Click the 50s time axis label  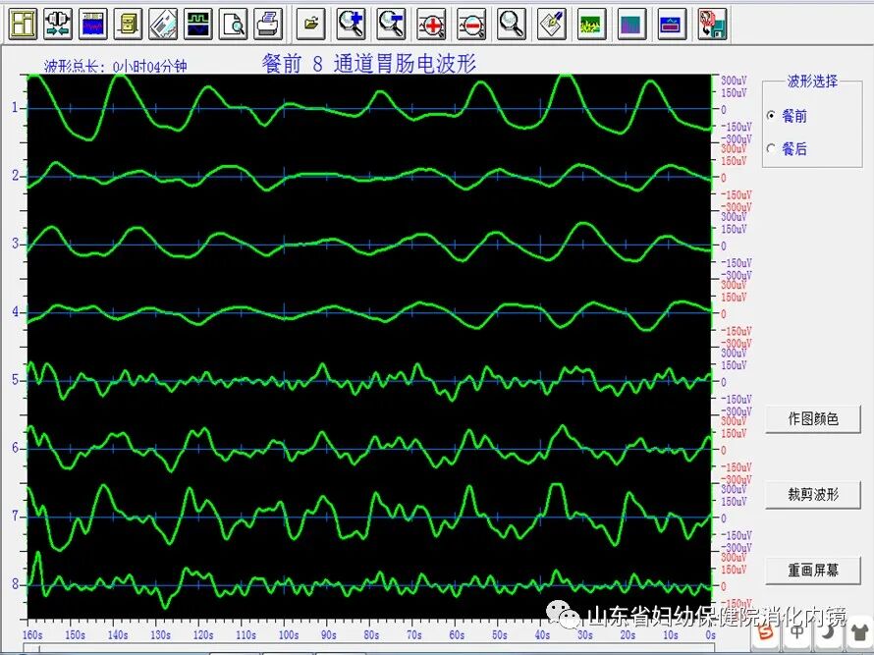pos(499,635)
